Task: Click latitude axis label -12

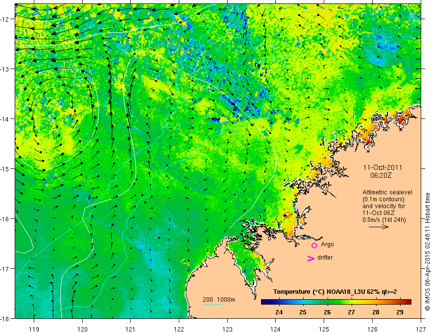Action: 5,19
